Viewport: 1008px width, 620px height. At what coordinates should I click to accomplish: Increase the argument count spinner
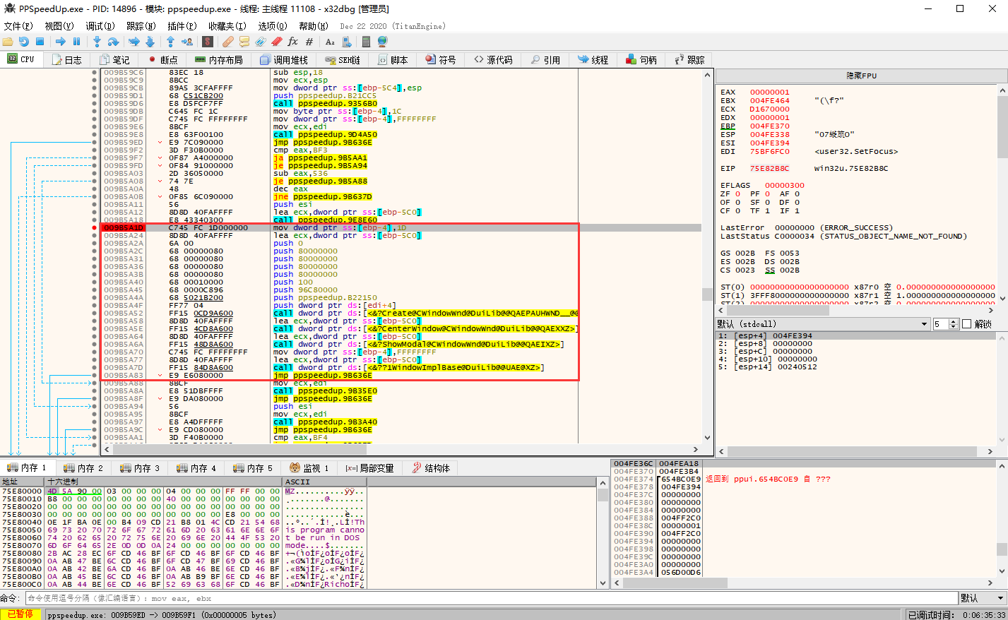tap(954, 321)
